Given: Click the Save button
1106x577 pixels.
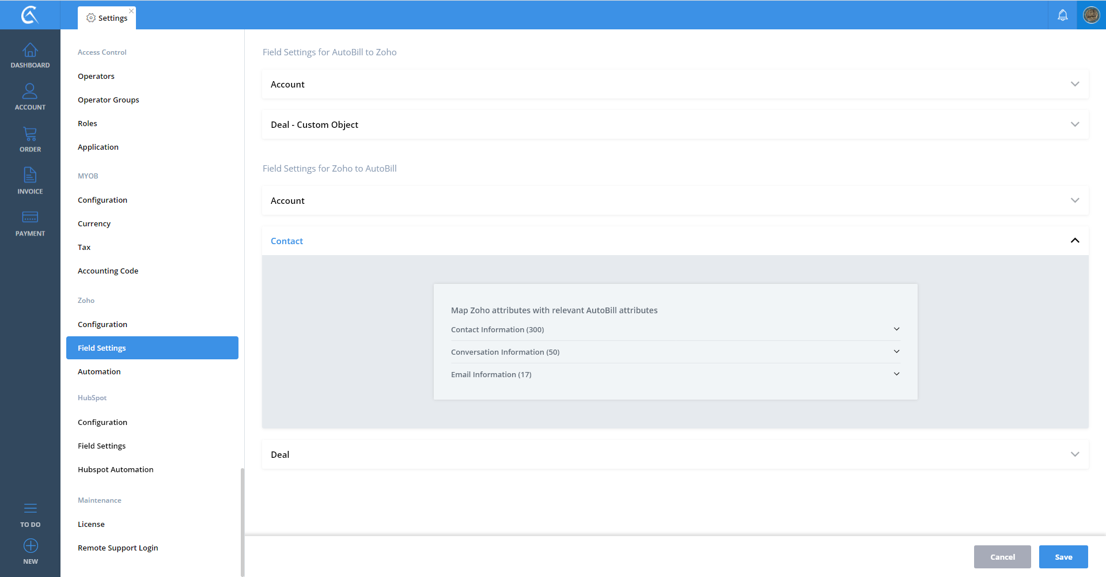Looking at the screenshot, I should [x=1063, y=557].
